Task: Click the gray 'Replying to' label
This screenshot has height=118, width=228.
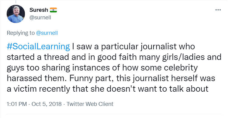Action: 21,33
